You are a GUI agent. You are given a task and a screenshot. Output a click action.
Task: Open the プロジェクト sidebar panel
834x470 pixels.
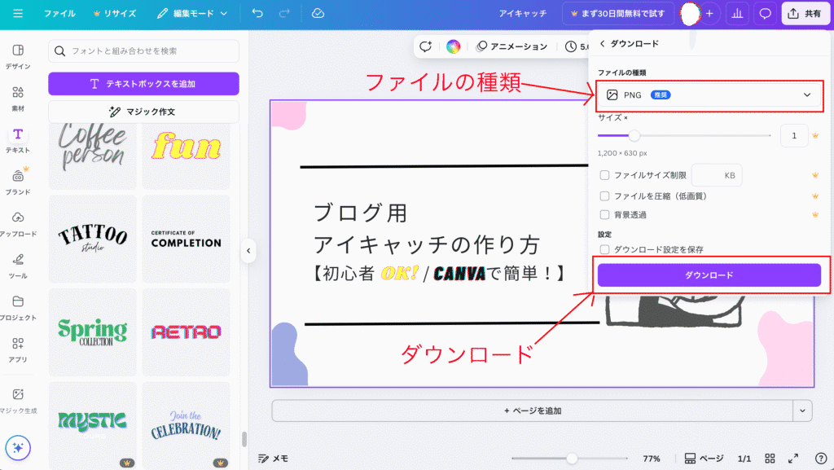coord(18,308)
